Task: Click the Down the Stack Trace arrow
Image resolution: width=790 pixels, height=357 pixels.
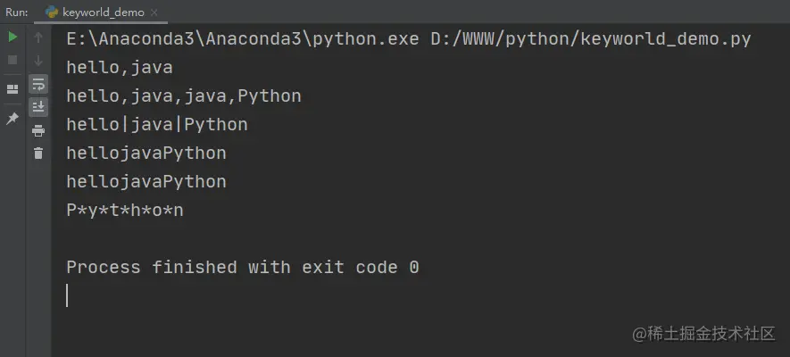Action: [38, 61]
